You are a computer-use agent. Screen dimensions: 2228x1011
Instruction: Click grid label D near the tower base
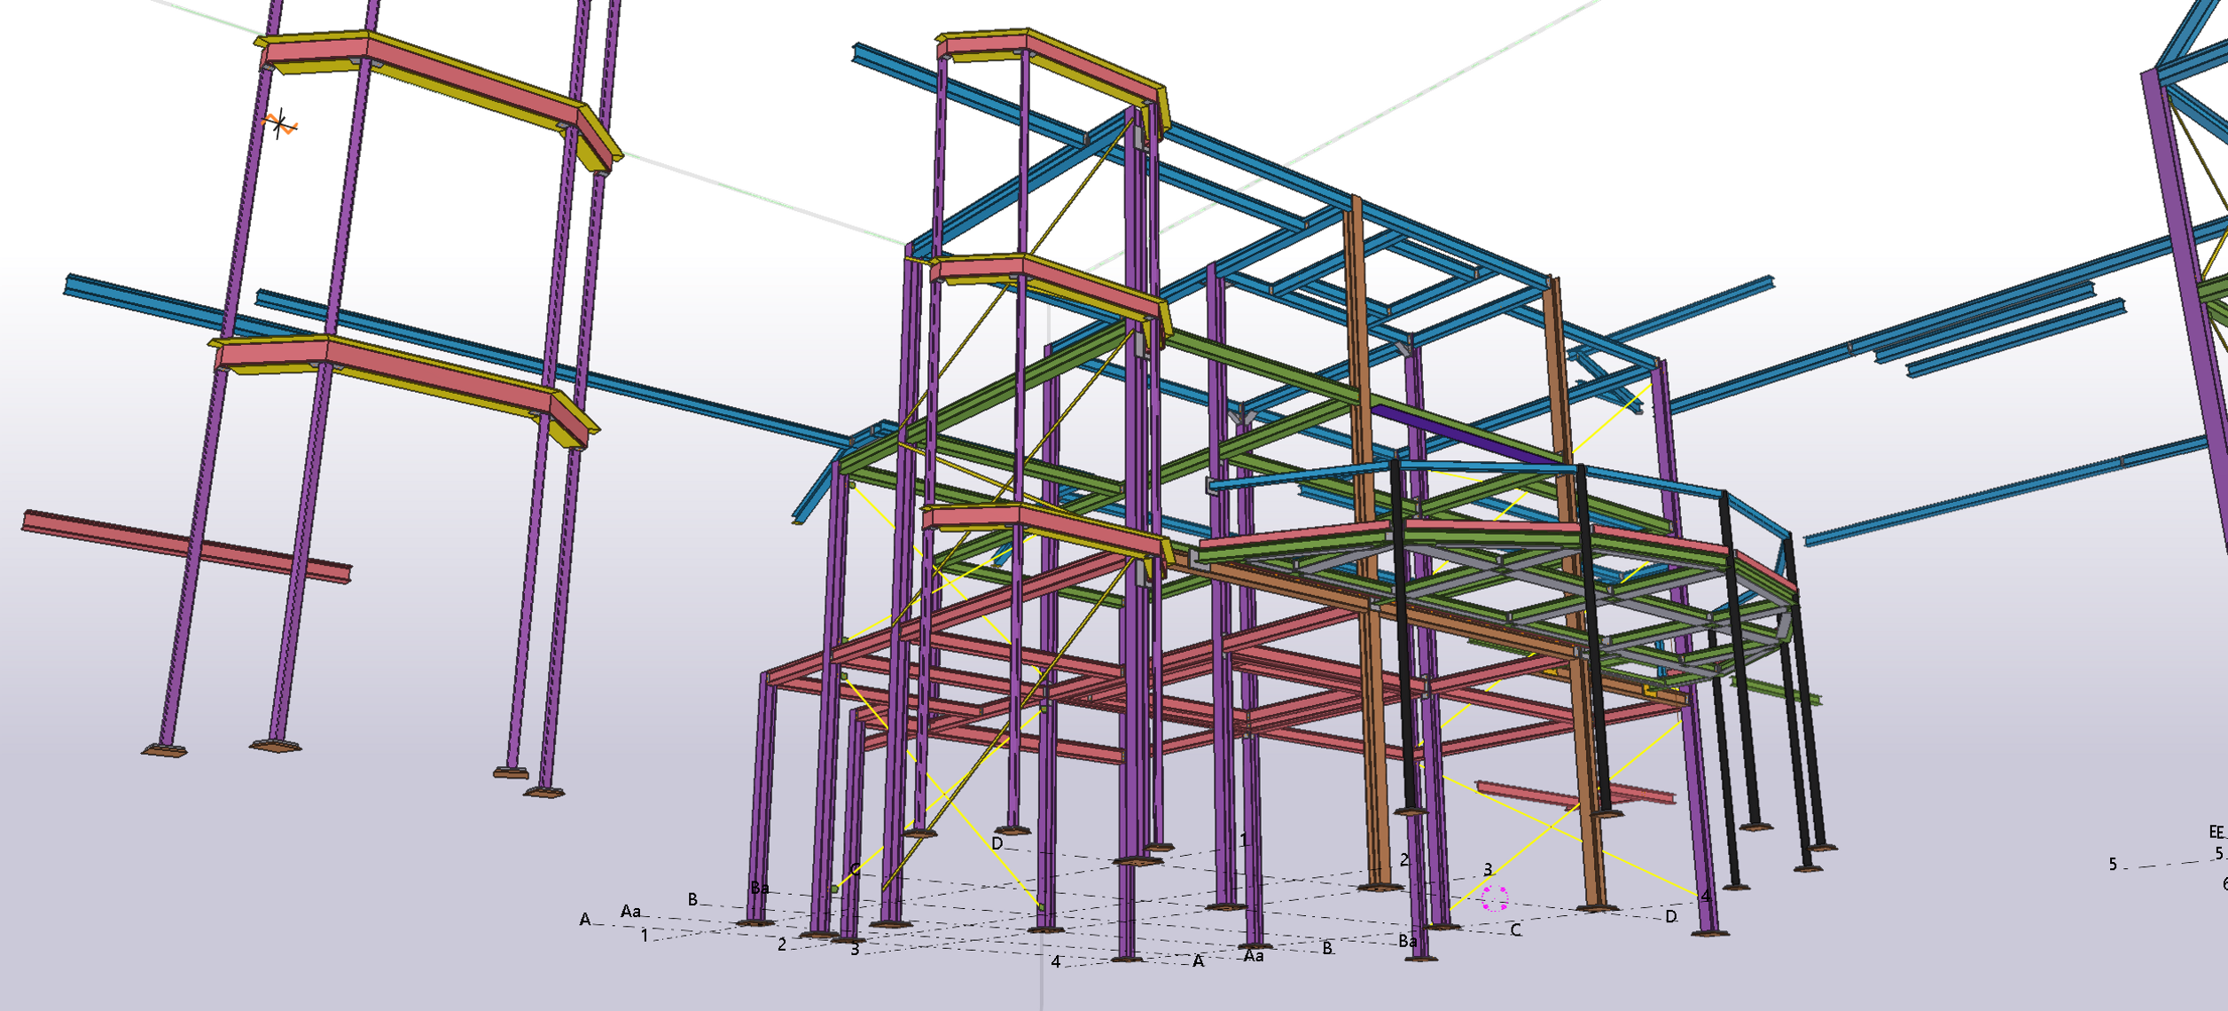click(997, 843)
